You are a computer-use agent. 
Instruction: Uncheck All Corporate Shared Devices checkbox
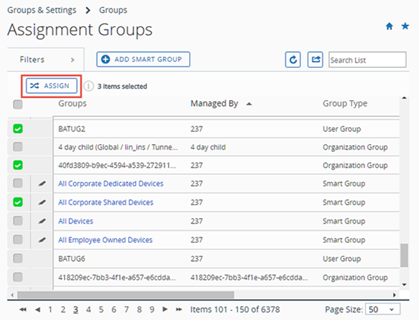(x=18, y=202)
